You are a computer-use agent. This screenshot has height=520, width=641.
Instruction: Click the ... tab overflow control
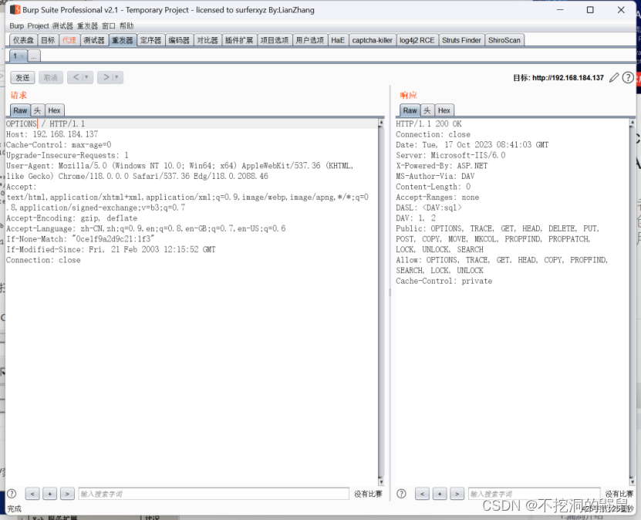[34, 56]
